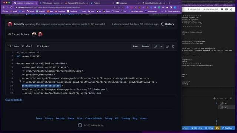Maximize terminal panel with caret icon
Screen dimensions: 237x133
[226, 98]
